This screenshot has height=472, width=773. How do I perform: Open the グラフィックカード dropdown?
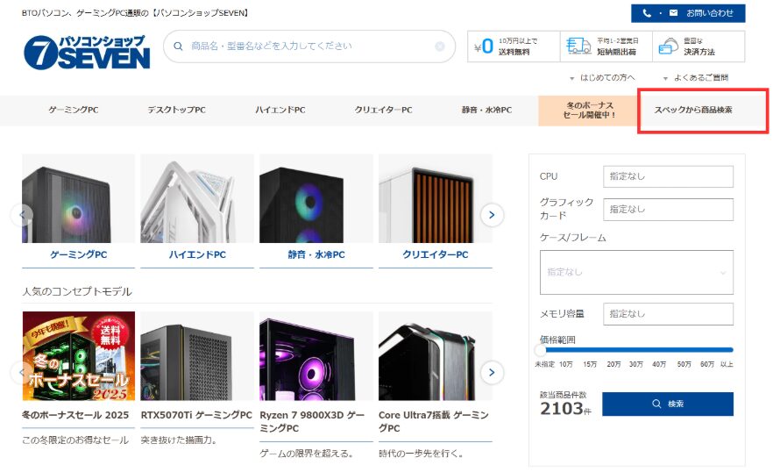pos(668,210)
